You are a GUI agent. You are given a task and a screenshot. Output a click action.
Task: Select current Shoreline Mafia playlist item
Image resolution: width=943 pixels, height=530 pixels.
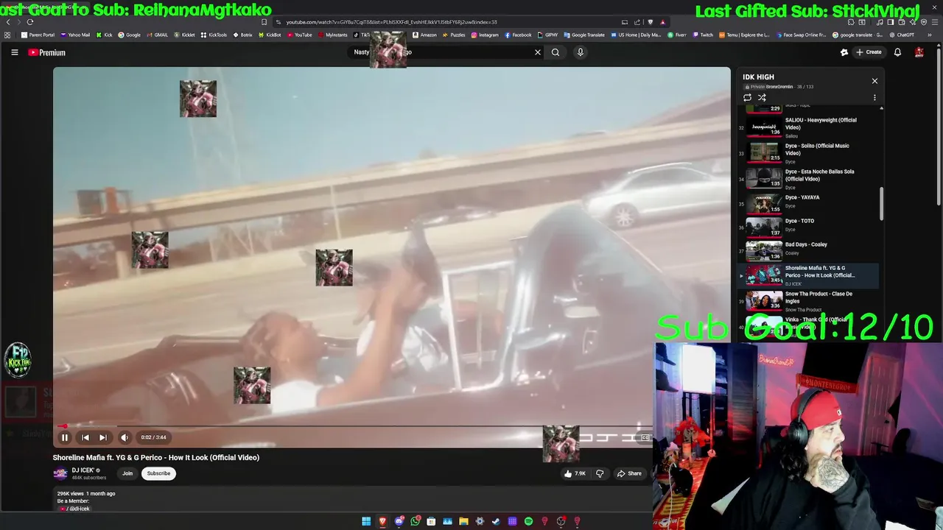click(808, 275)
